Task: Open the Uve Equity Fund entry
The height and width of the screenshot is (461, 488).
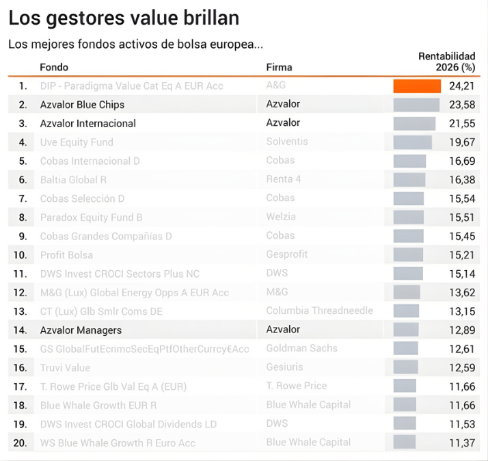Action: pyautogui.click(x=77, y=142)
